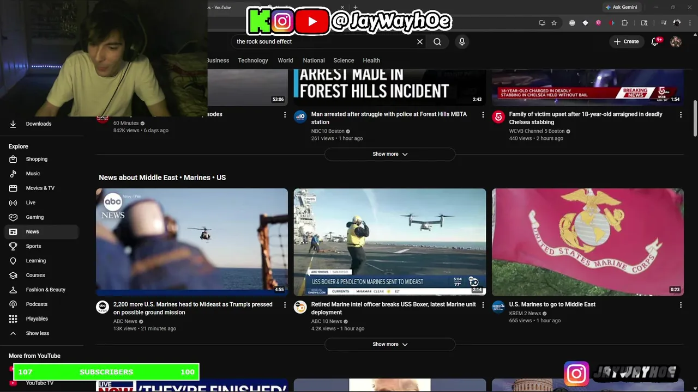The height and width of the screenshot is (392, 698).
Task: Play USS Boxer deployment video thumbnail
Action: tap(390, 242)
